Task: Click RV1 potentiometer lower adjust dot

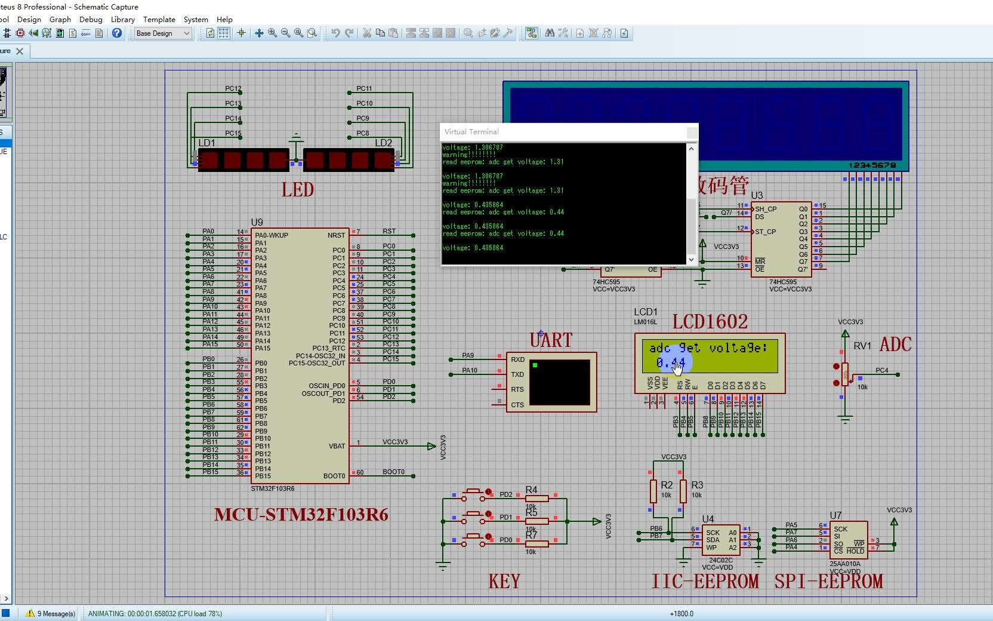Action: point(836,383)
